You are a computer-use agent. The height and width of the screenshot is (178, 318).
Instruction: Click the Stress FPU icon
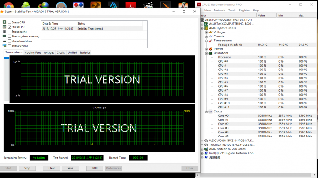tap(4, 26)
